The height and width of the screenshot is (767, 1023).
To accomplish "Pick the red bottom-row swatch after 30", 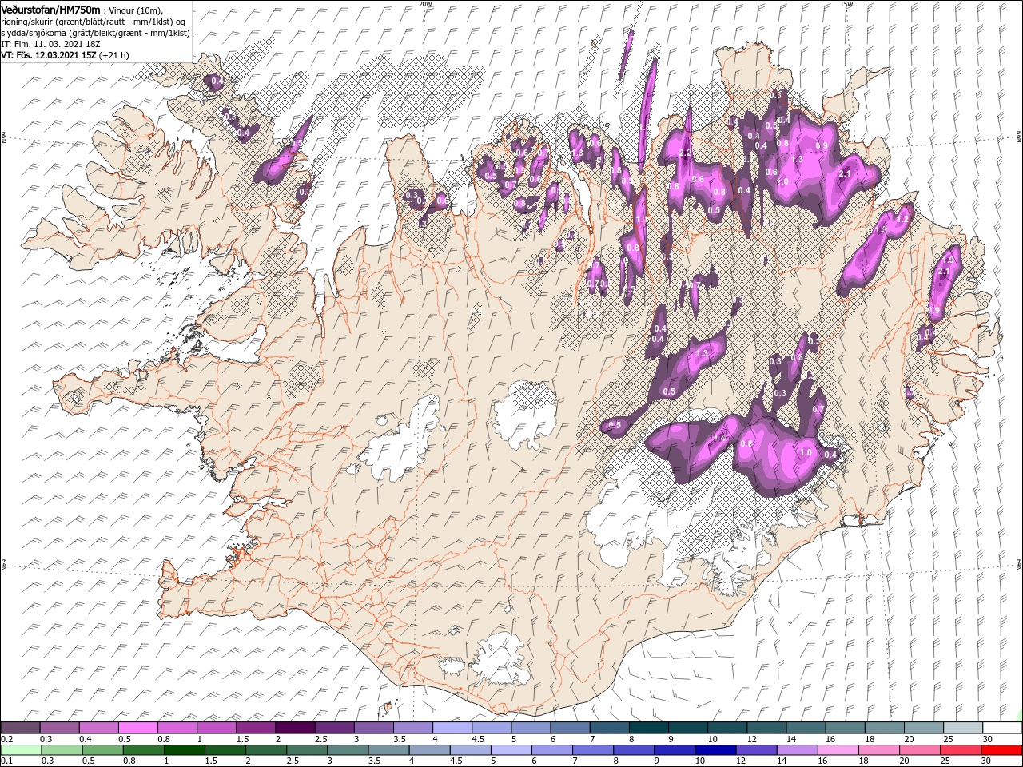I will point(1001,750).
